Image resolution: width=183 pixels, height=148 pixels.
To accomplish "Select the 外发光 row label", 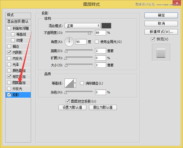I will [x=17, y=89].
